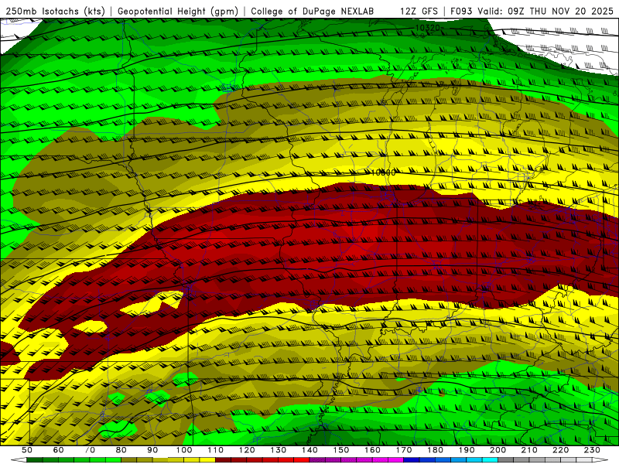Click the dark blue swatch right of 170
This screenshot has height=464, width=619.
412,460
